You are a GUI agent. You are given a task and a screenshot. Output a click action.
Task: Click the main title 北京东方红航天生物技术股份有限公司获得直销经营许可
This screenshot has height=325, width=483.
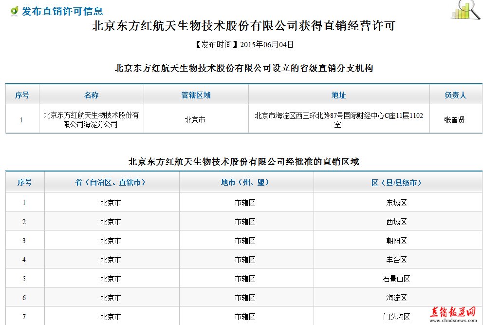[243, 26]
